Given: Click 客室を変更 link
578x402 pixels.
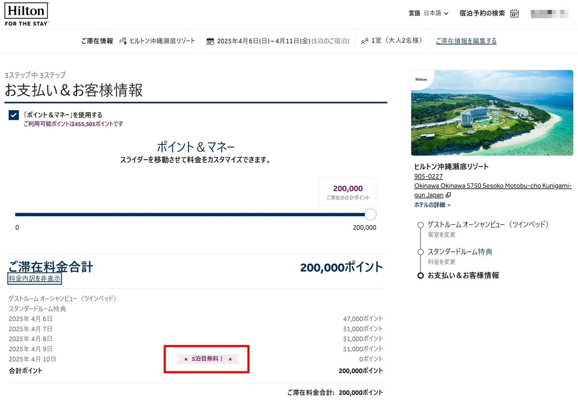Looking at the screenshot, I should pyautogui.click(x=442, y=234).
